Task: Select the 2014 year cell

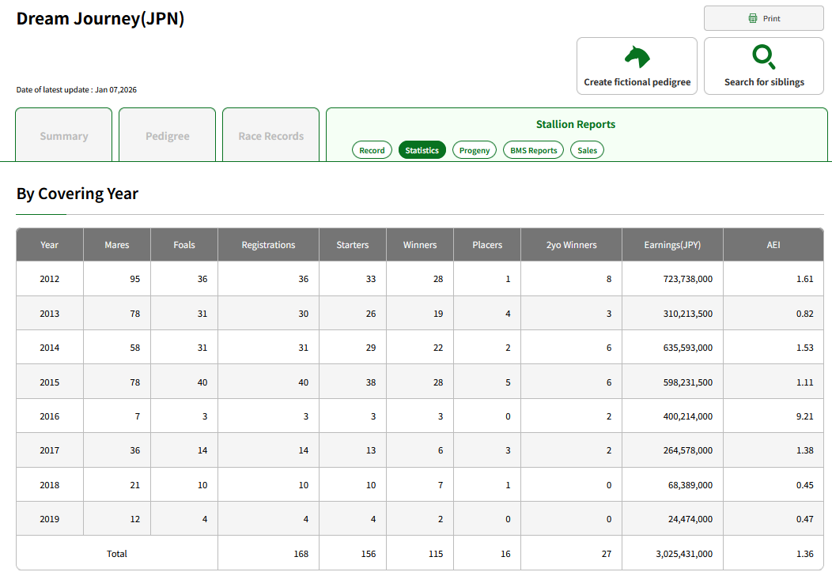Action: (49, 348)
